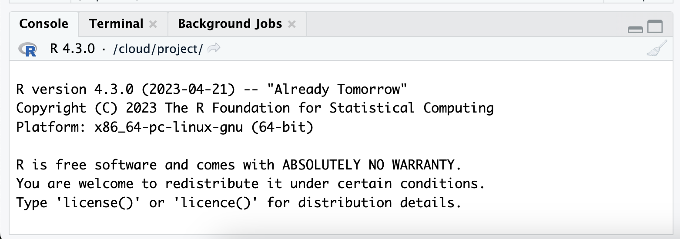Clear the console with the broom icon
This screenshot has width=680, height=239.
click(x=657, y=49)
